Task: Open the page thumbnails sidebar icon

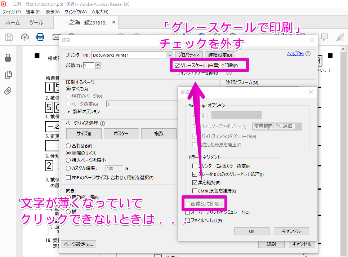Action: pyautogui.click(x=8, y=75)
